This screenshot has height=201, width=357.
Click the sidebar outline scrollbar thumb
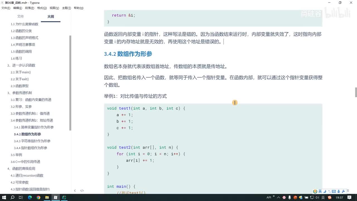point(70,83)
